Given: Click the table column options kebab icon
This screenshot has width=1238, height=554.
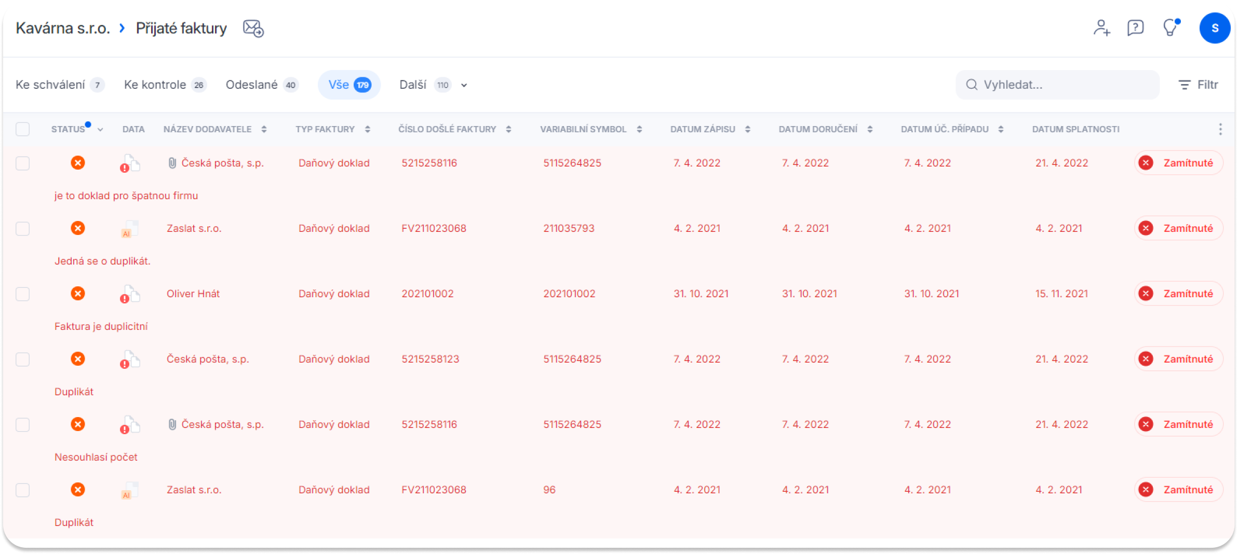Looking at the screenshot, I should [x=1220, y=129].
